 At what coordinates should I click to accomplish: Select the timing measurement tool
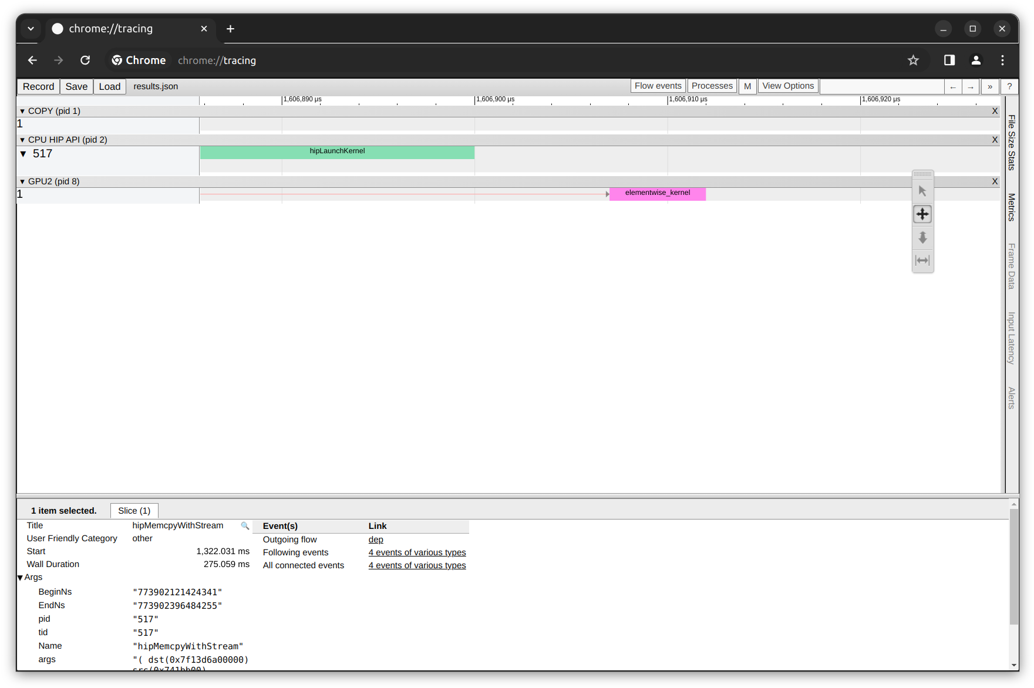[922, 261]
